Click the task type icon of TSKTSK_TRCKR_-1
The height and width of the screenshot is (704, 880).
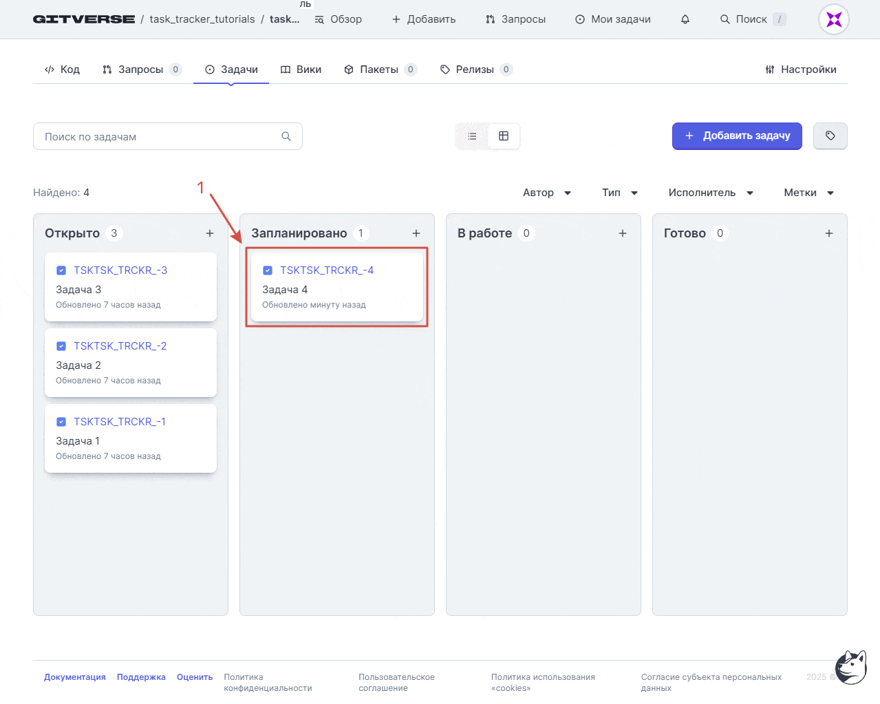[61, 422]
